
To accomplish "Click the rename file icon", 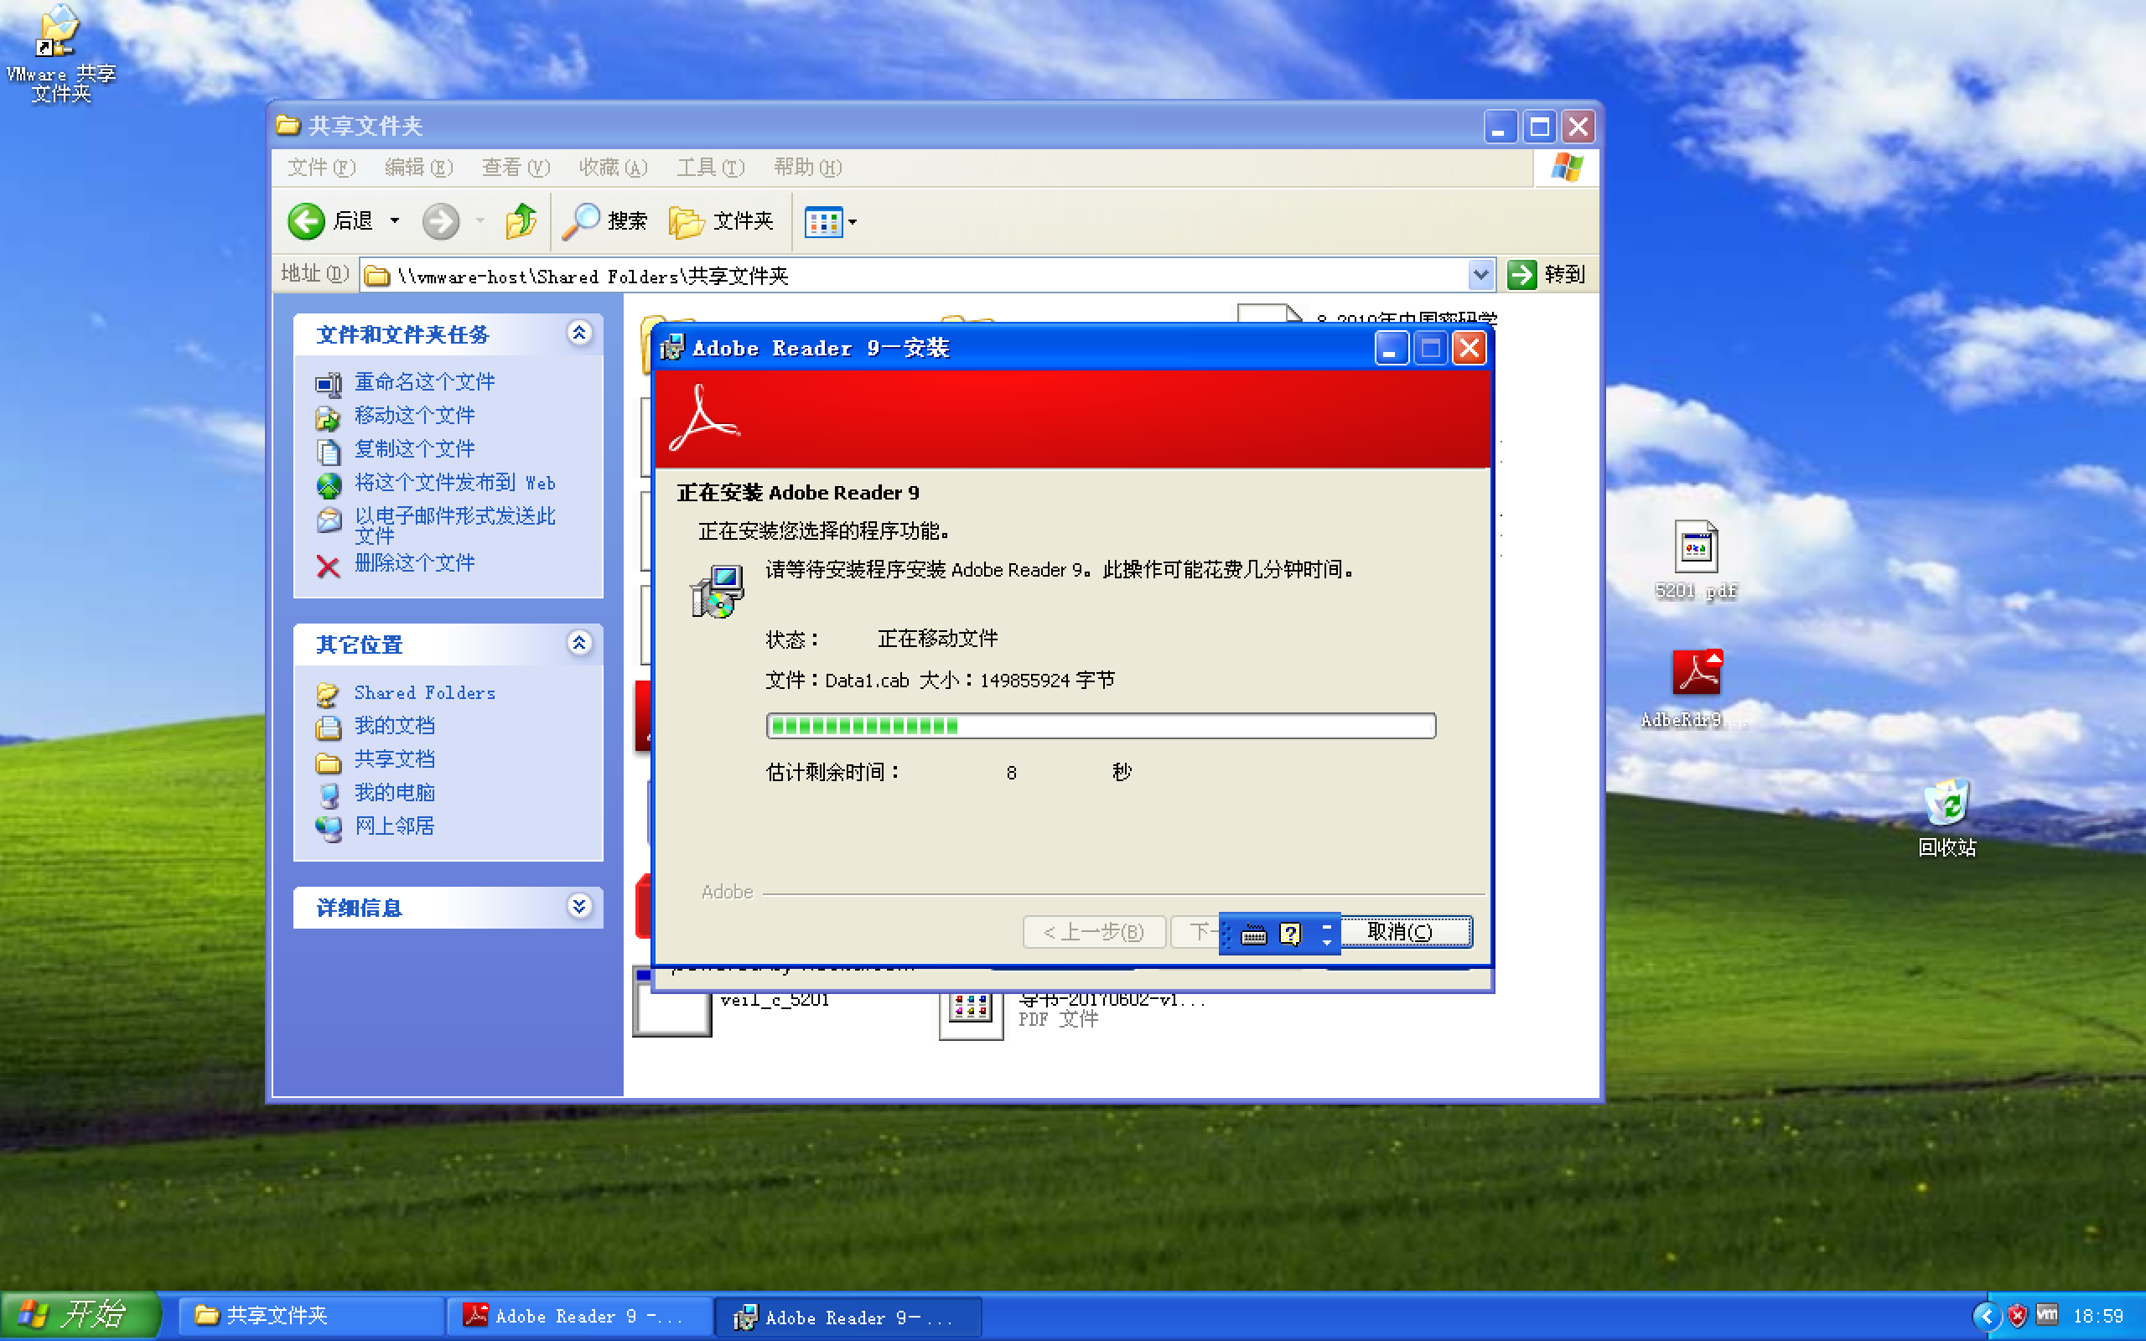I will tap(328, 384).
